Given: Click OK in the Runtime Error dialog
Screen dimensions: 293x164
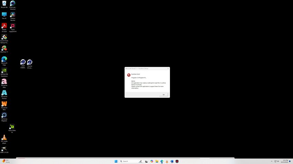Looking at the screenshot, I should (x=163, y=95).
